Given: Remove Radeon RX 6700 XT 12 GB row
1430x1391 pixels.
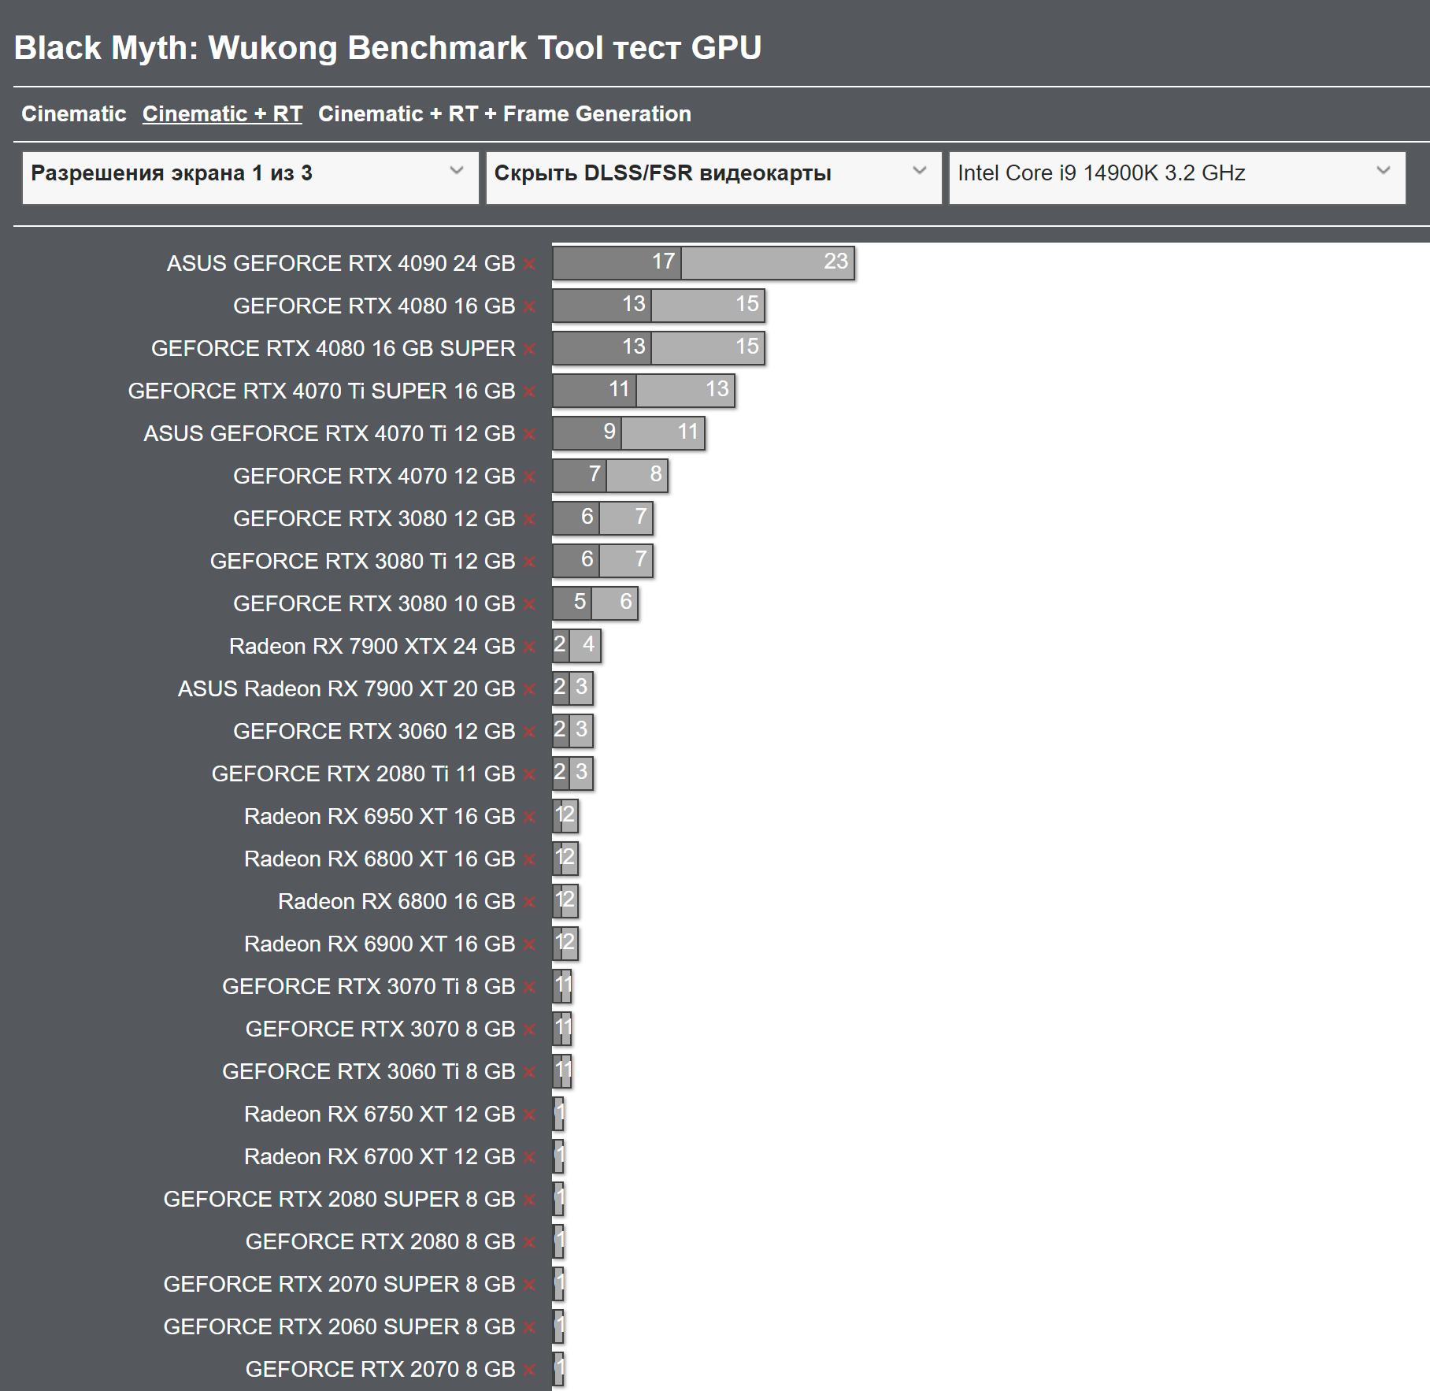Looking at the screenshot, I should (530, 1157).
